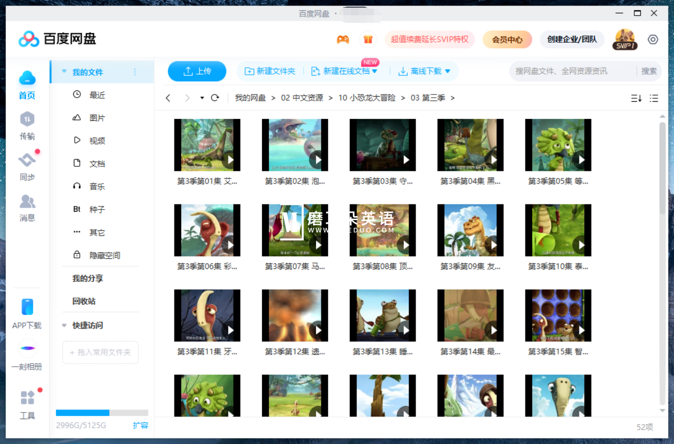Viewport: 674px width, 444px height.
Task: Open the settings hexagon icon
Action: (x=653, y=40)
